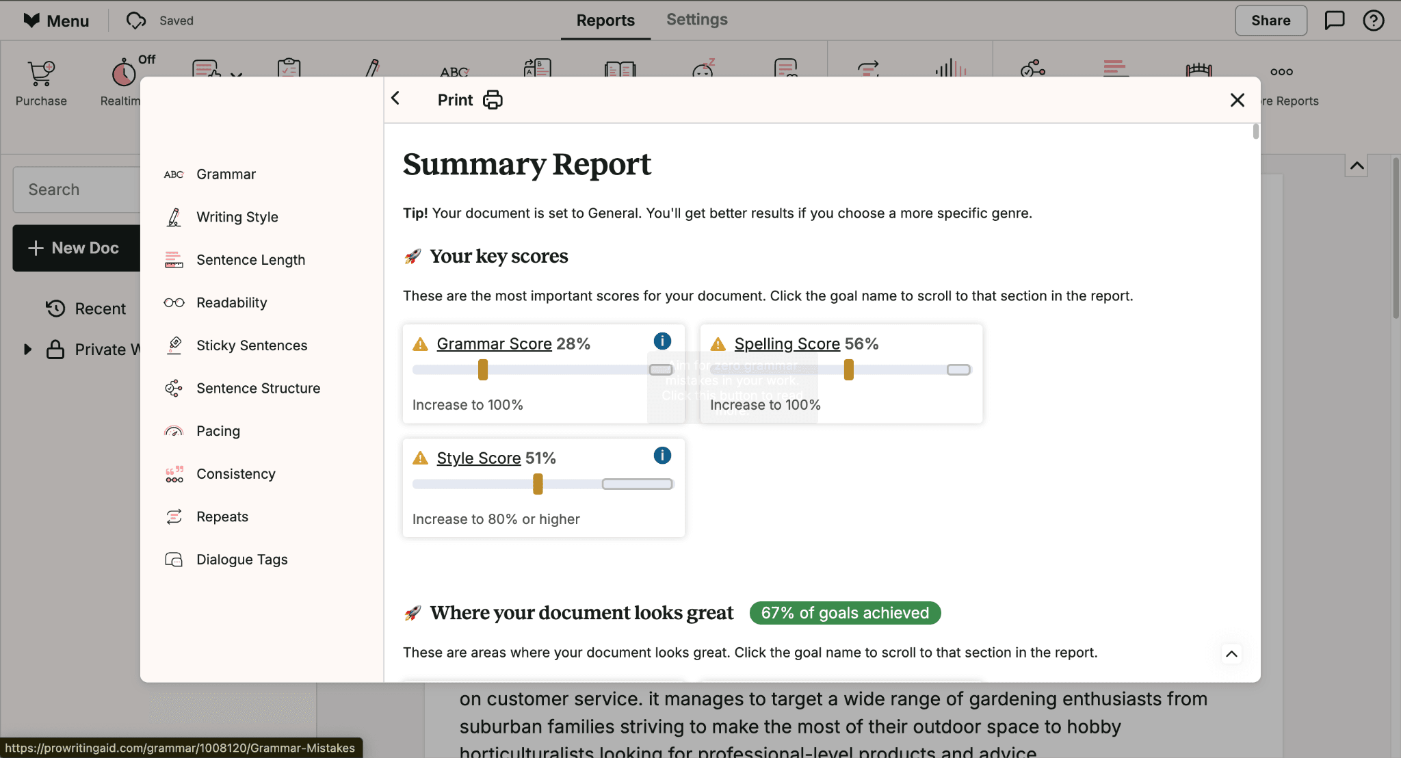Go back using the left arrow
This screenshot has width=1401, height=758.
[395, 99]
